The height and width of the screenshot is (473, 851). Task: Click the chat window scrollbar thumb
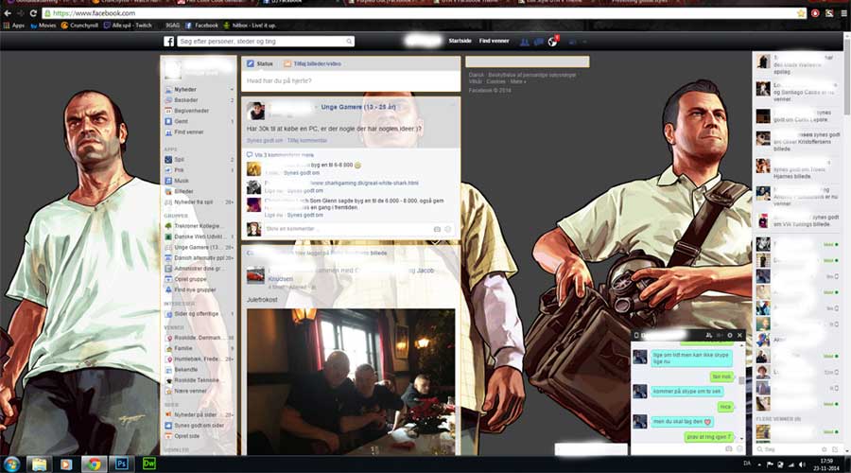[741, 380]
